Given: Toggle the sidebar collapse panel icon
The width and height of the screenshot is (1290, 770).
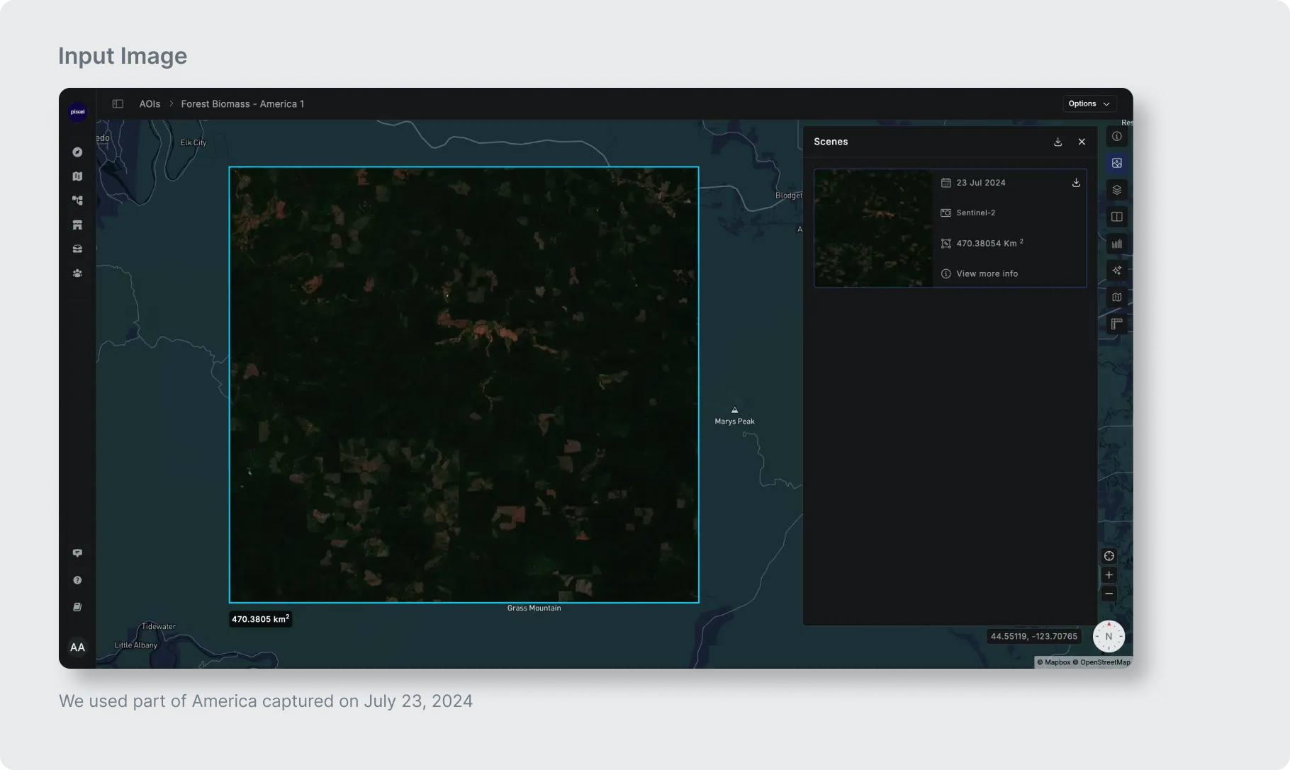Looking at the screenshot, I should (118, 103).
